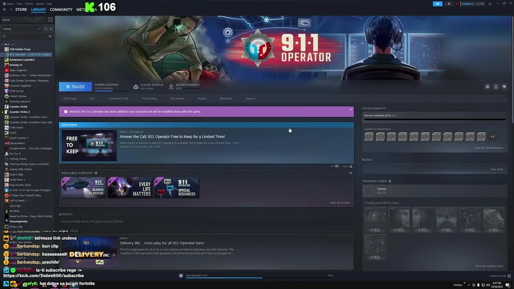Open the Windows notification center
The image size is (514, 289).
pyautogui.click(x=508, y=285)
